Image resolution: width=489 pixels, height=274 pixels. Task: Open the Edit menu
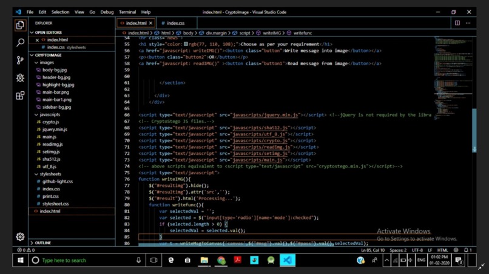[42, 12]
